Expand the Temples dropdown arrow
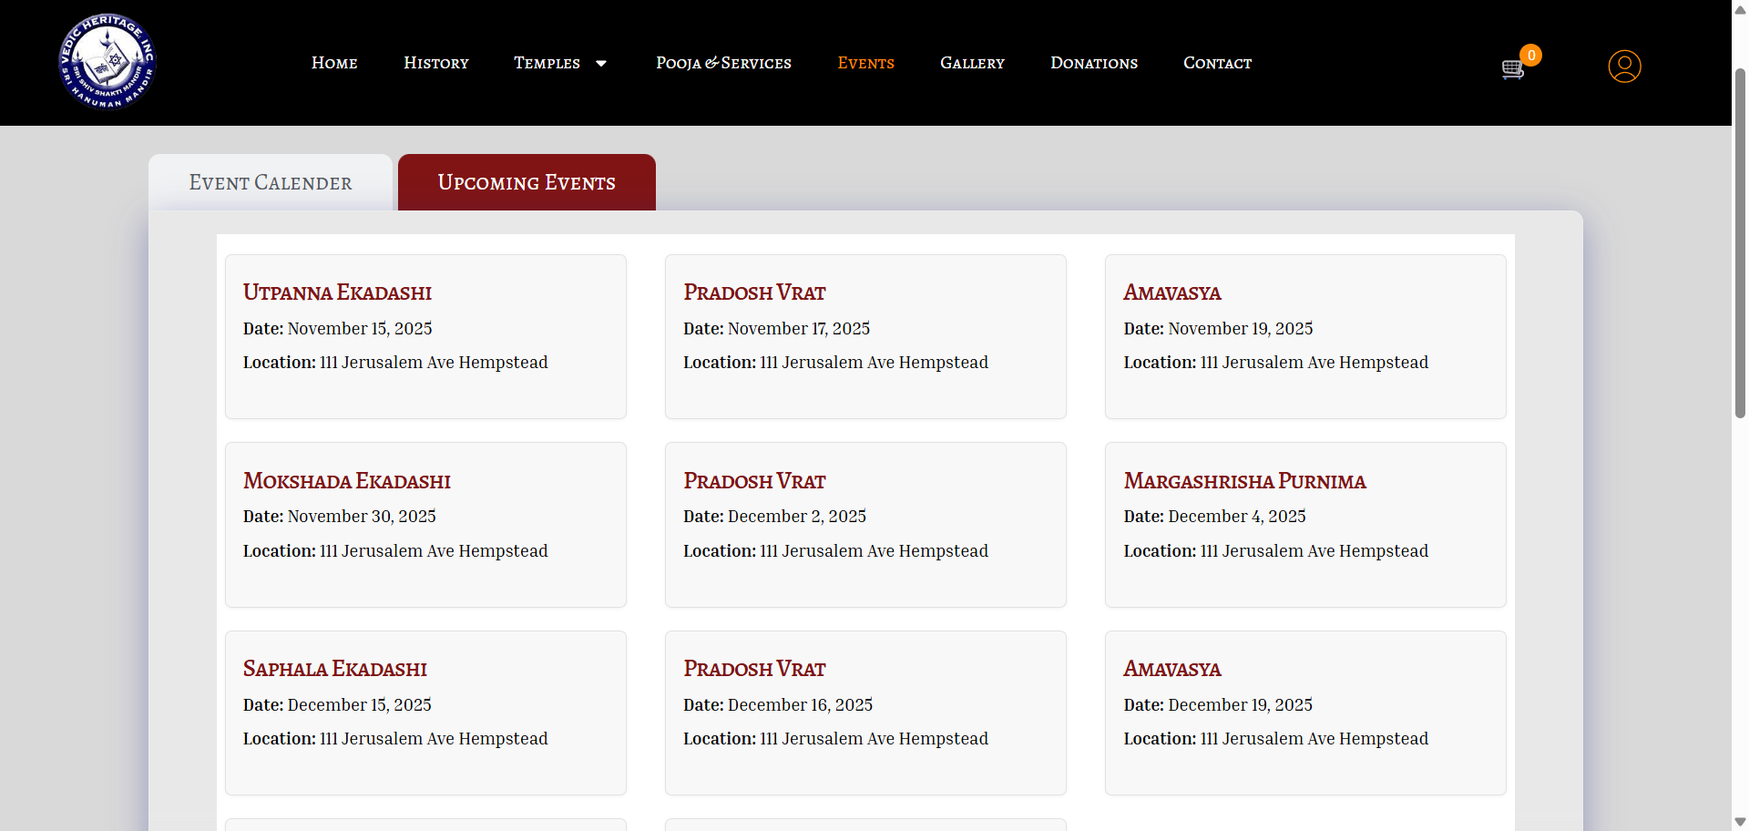The image size is (1749, 831). pos(601,64)
